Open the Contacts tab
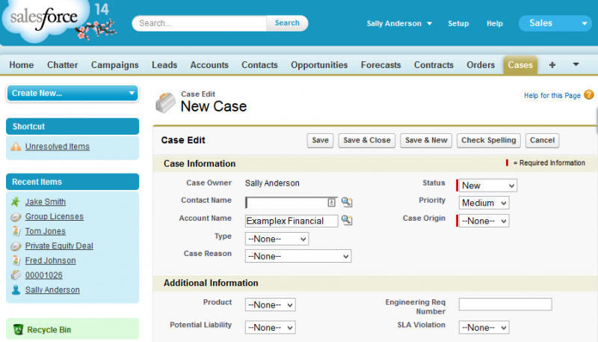Image resolution: width=598 pixels, height=342 pixels. click(x=259, y=65)
